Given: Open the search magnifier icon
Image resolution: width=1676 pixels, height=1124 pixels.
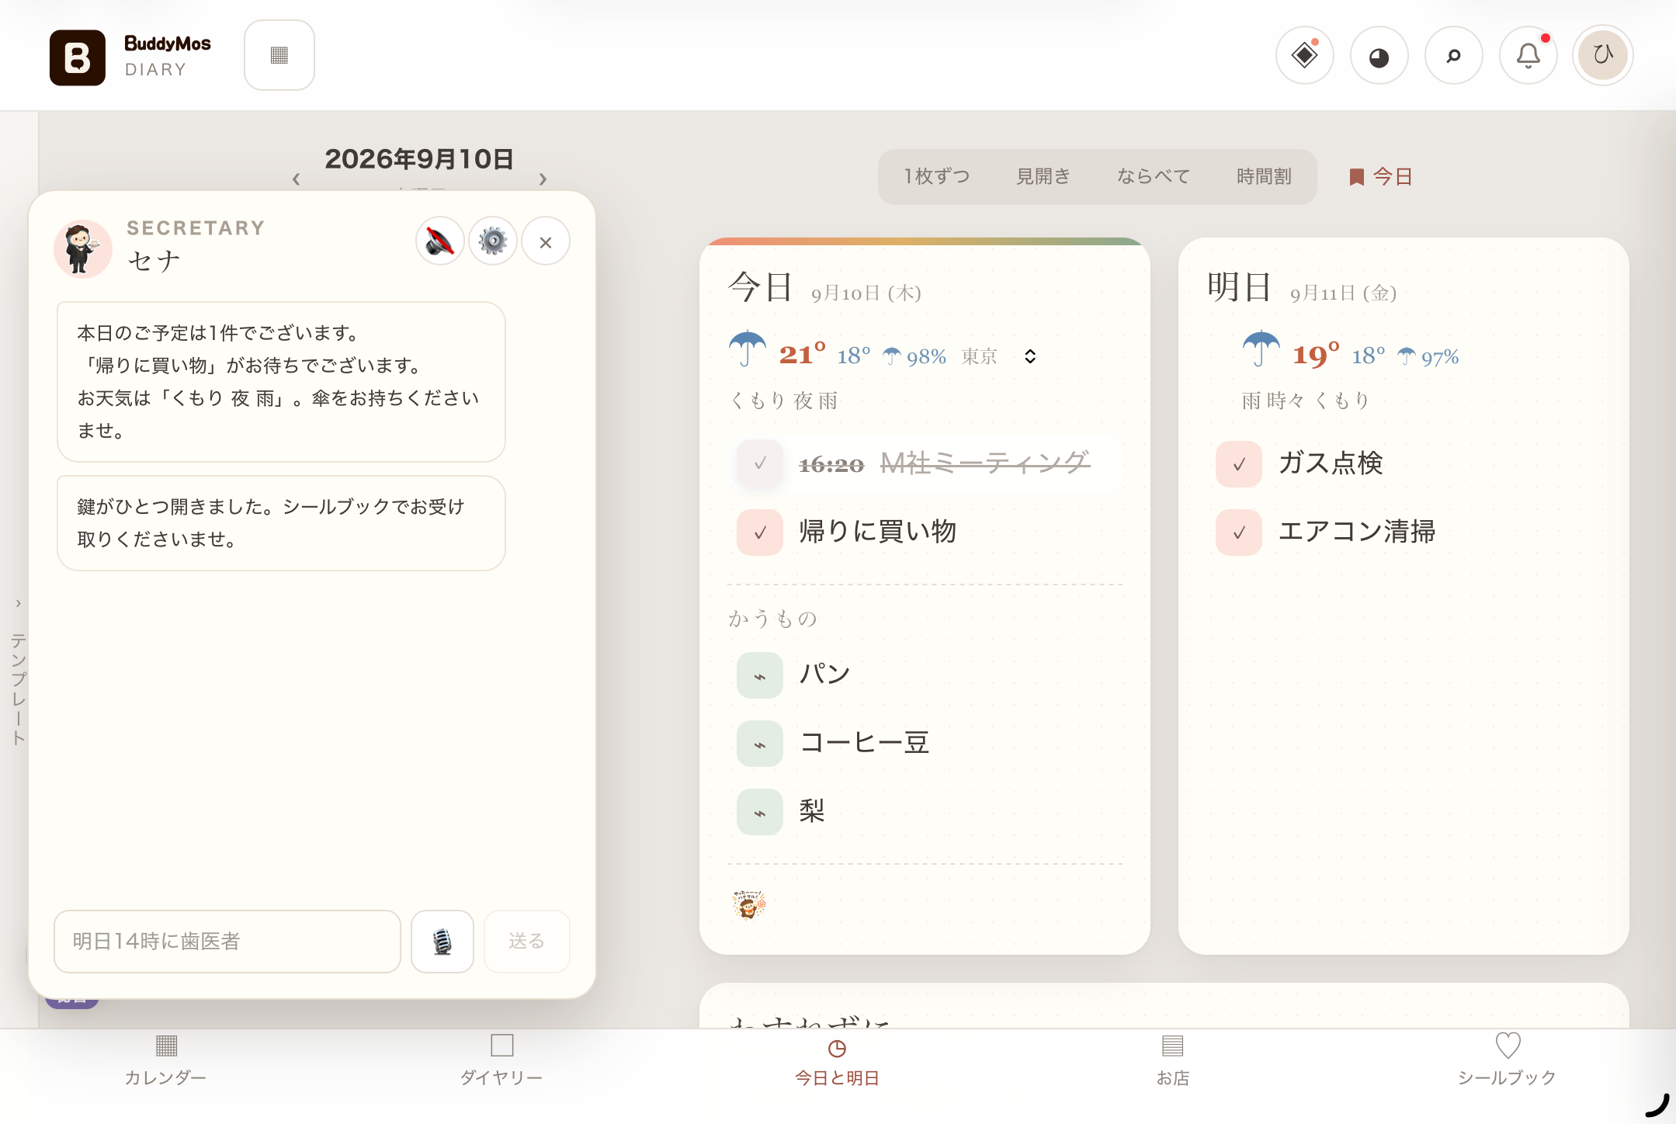Looking at the screenshot, I should pyautogui.click(x=1453, y=56).
